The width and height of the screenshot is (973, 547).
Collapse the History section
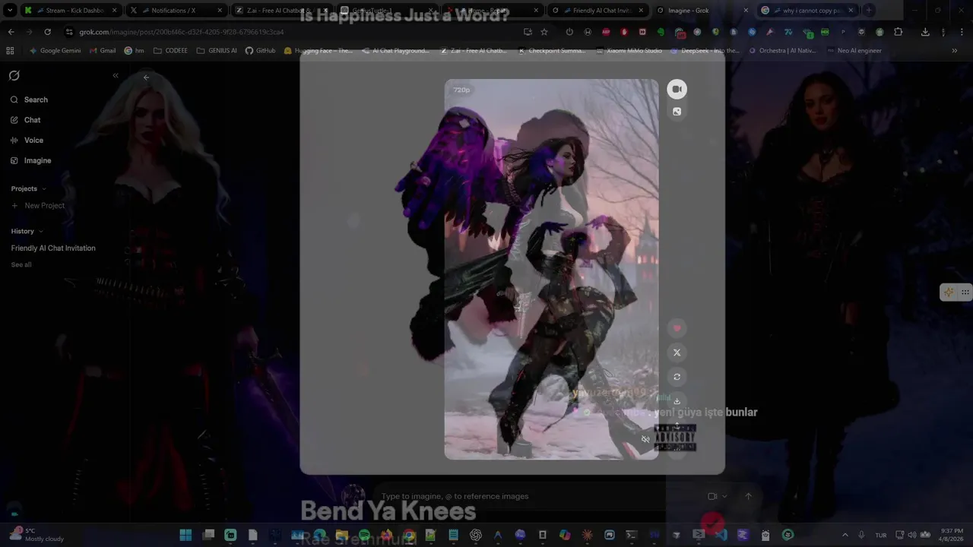click(x=27, y=231)
